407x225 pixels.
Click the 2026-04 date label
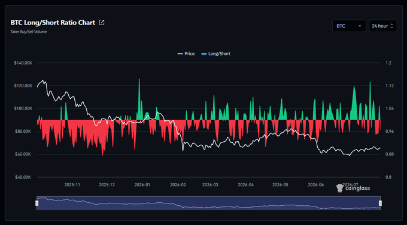[246, 185]
